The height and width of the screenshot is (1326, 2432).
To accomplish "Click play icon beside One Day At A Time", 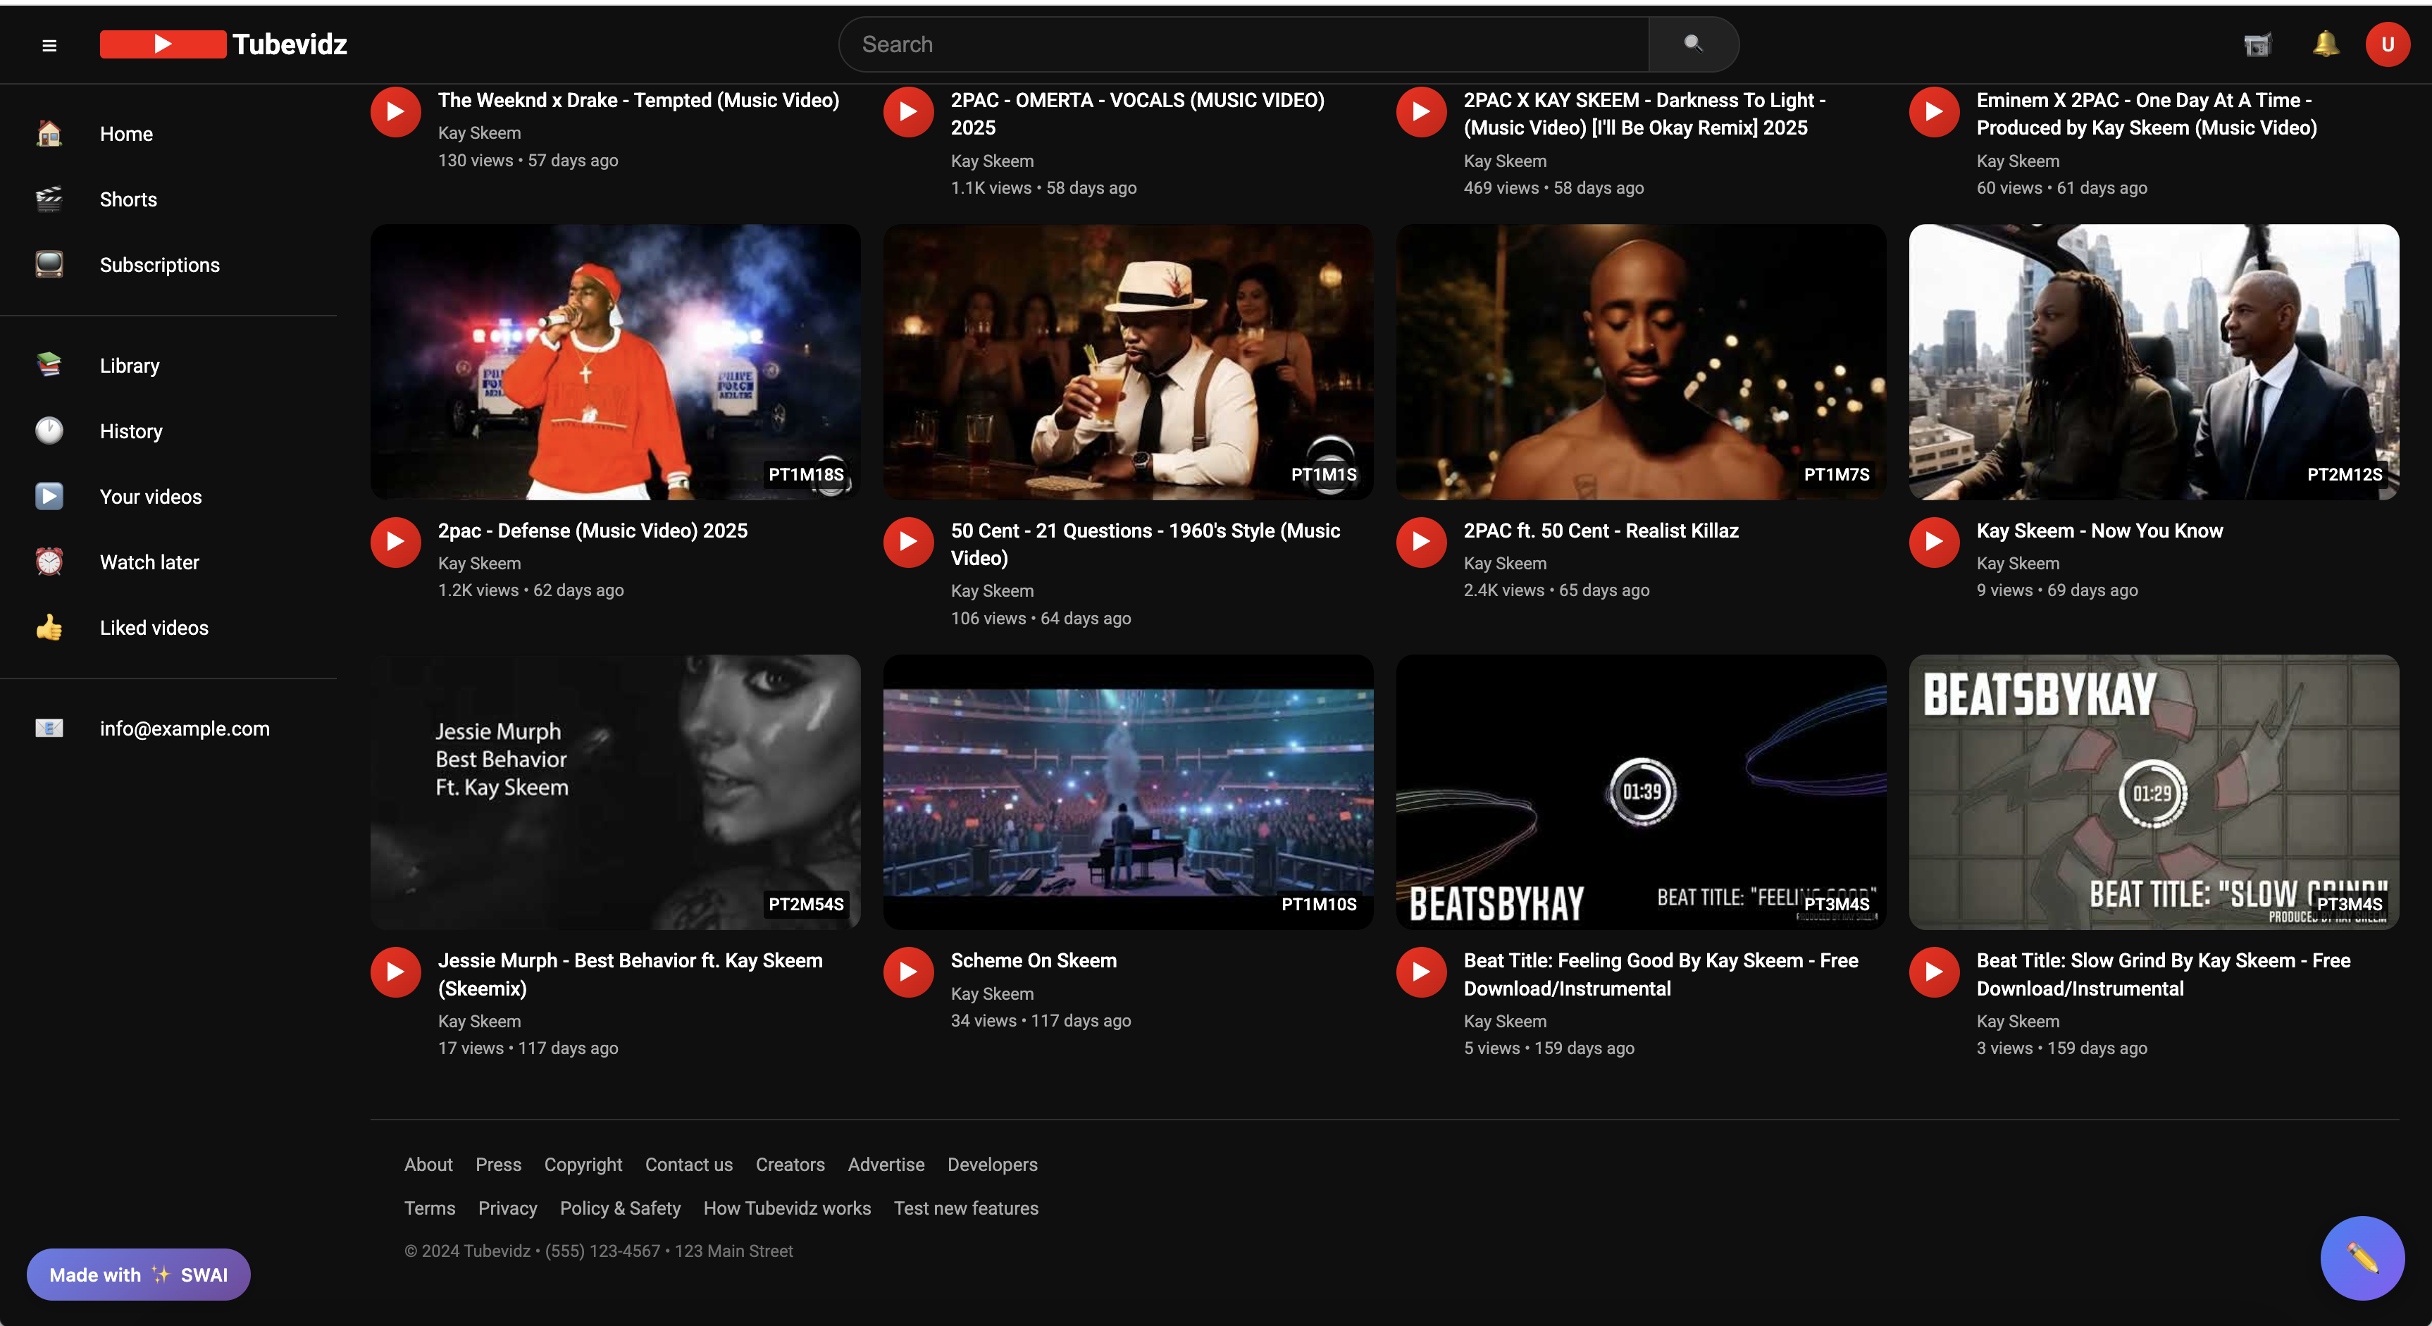I will [x=1933, y=111].
